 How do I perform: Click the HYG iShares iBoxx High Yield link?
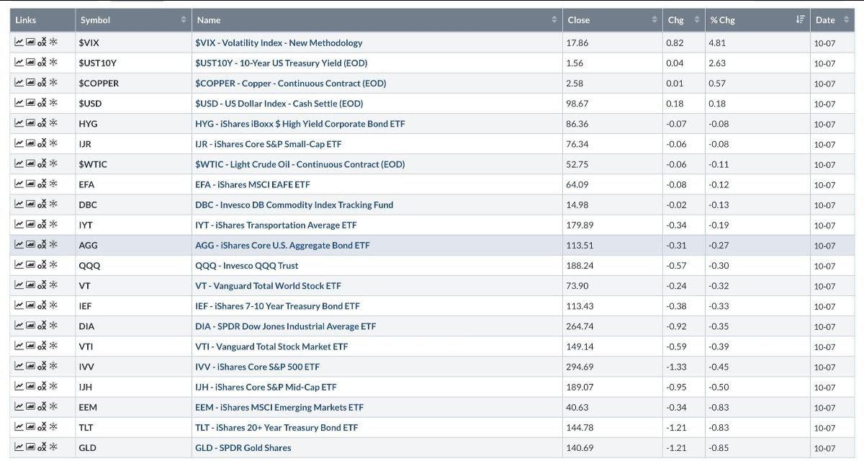[300, 123]
